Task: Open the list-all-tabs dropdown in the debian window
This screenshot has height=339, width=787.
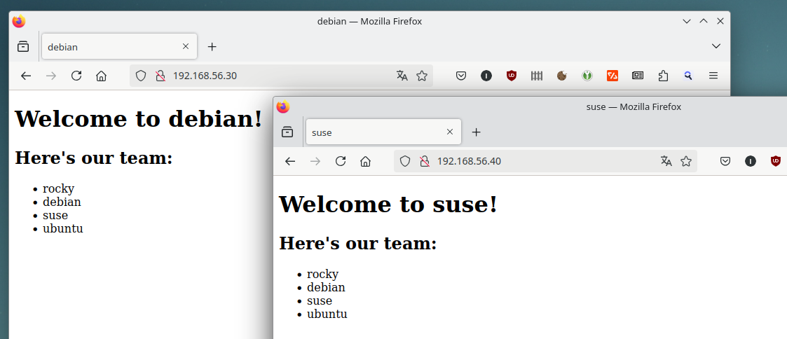Action: pos(716,46)
